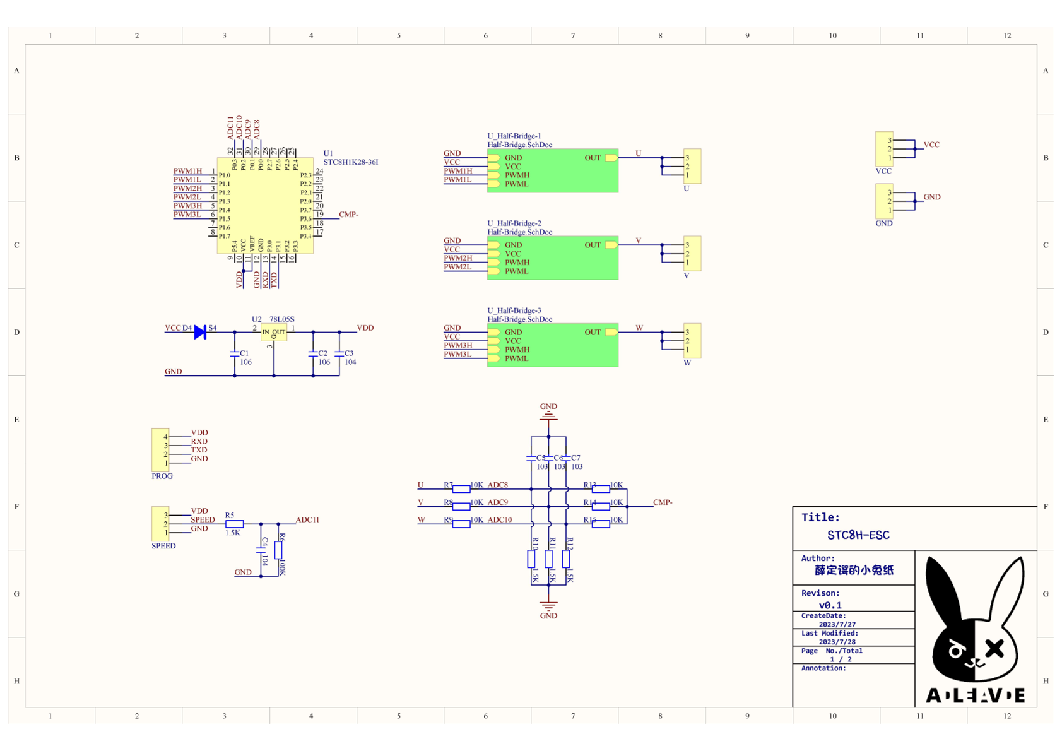
Task: Click the 'STC8H1K28-36I' part name text
Action: 351,162
